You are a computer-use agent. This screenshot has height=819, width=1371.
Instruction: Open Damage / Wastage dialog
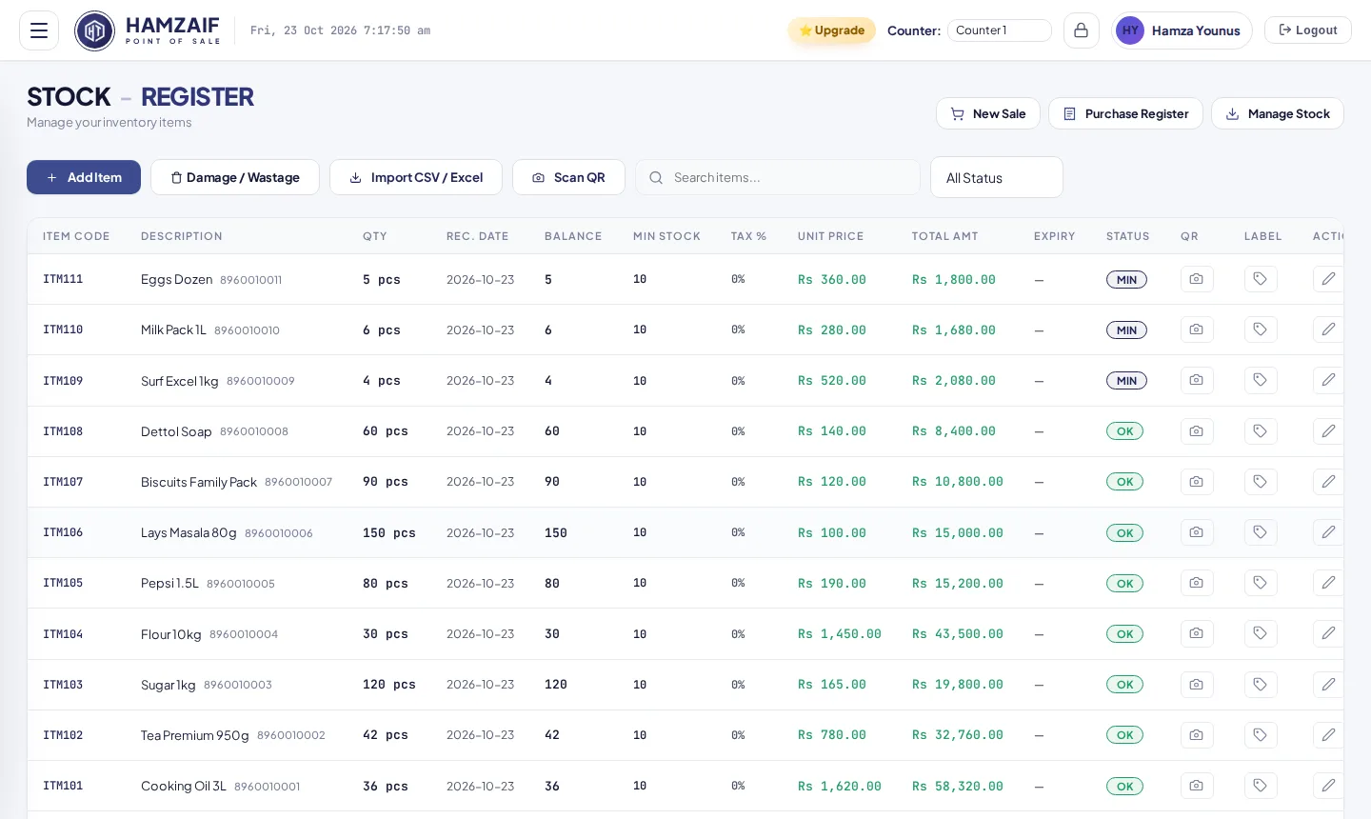235,177
